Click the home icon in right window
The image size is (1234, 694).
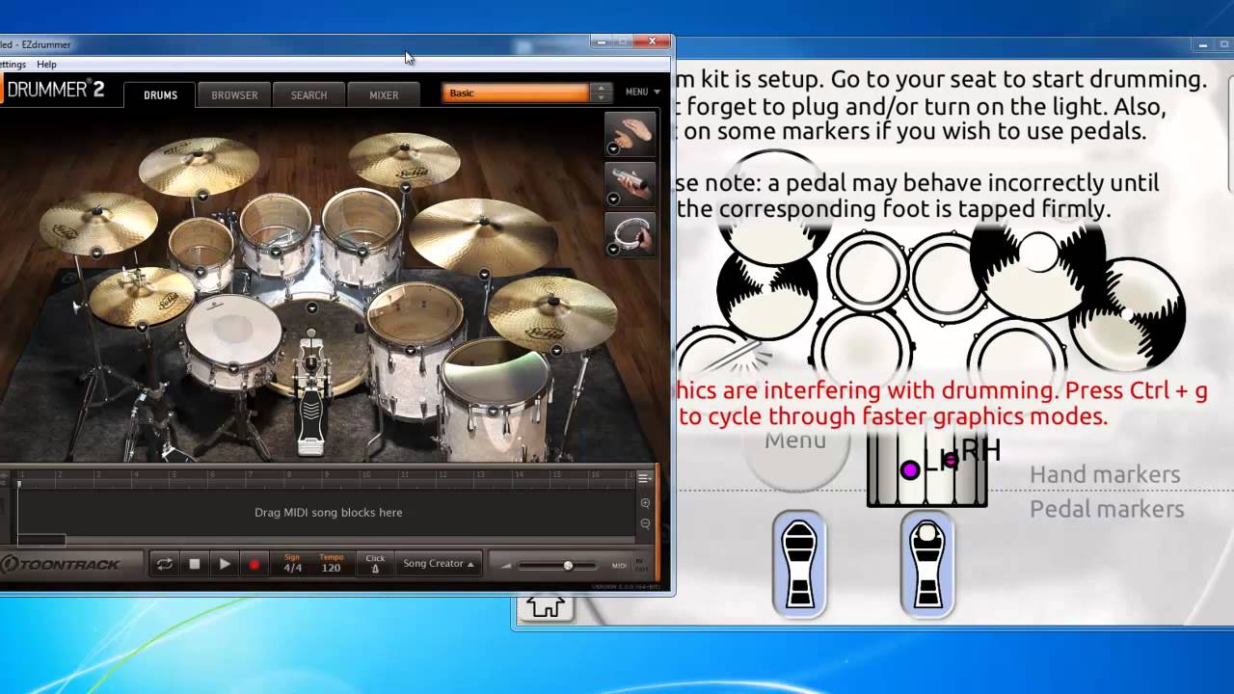click(x=546, y=606)
